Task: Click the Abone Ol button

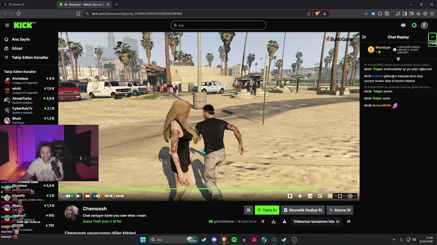Action: 340,210
